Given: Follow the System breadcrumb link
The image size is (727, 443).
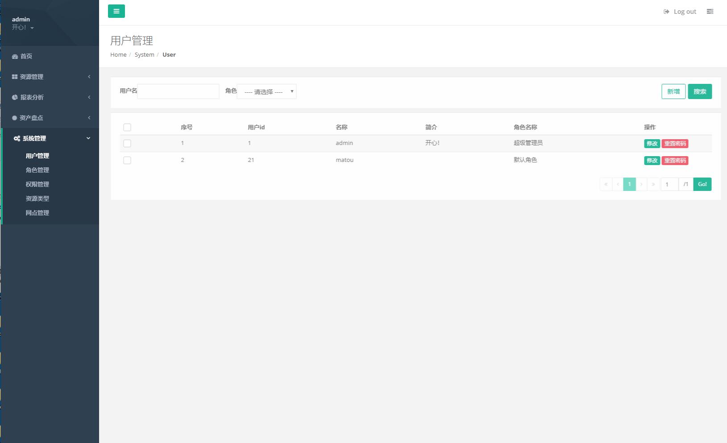Looking at the screenshot, I should (144, 54).
